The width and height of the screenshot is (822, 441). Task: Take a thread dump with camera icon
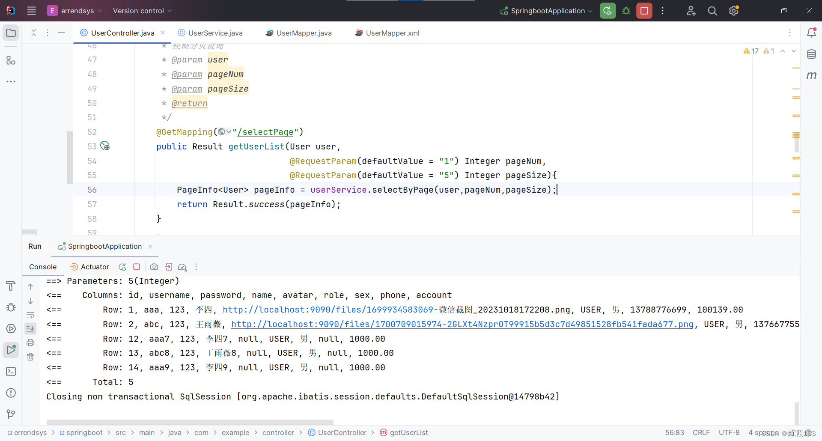tap(154, 267)
